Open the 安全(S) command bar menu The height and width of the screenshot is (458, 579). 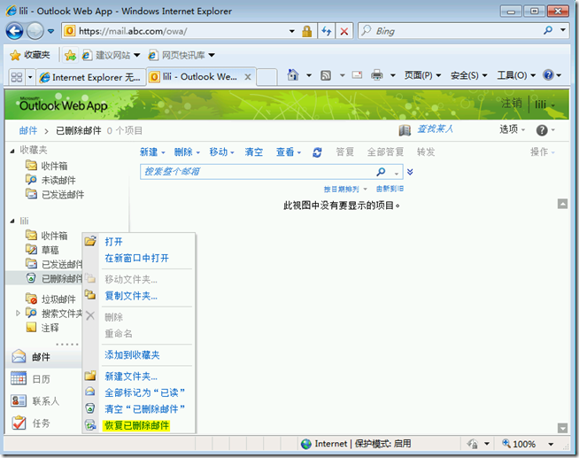(468, 75)
